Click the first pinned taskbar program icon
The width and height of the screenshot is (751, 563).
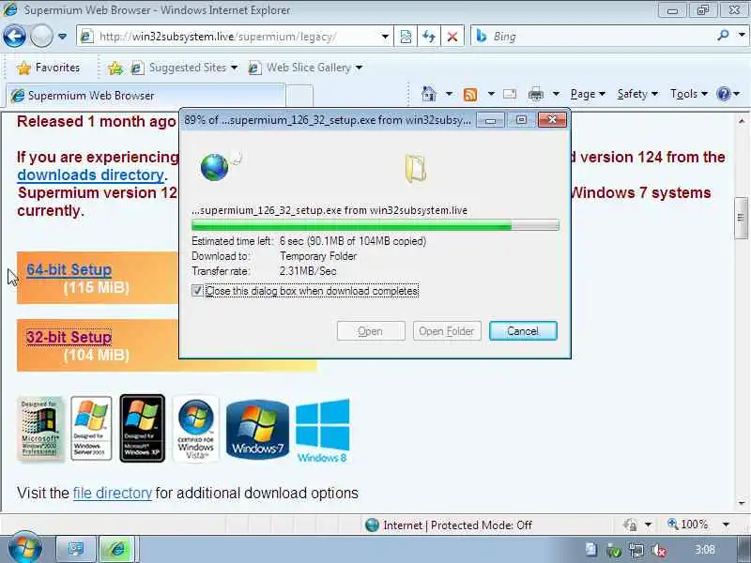(x=76, y=549)
